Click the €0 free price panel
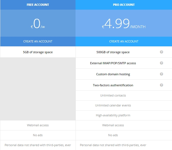Image resolution: width=172 pixels, height=150 pixels. tap(38, 23)
